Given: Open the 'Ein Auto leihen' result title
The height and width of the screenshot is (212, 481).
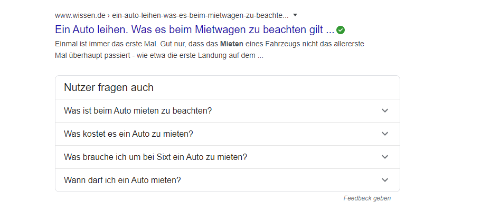Looking at the screenshot, I should [x=194, y=30].
